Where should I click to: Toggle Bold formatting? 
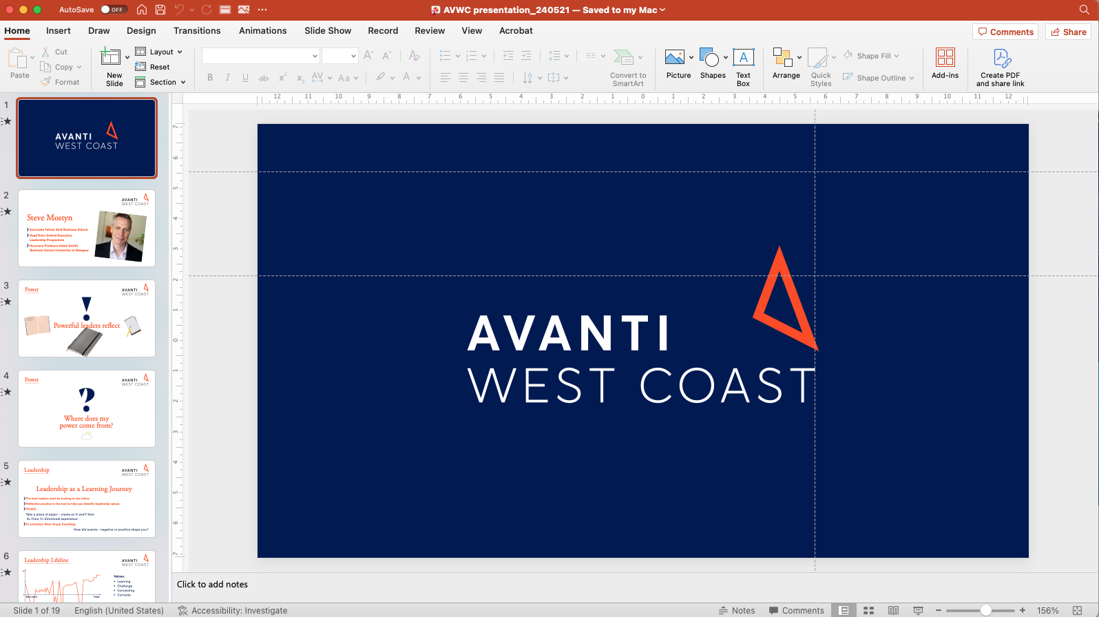(210, 78)
